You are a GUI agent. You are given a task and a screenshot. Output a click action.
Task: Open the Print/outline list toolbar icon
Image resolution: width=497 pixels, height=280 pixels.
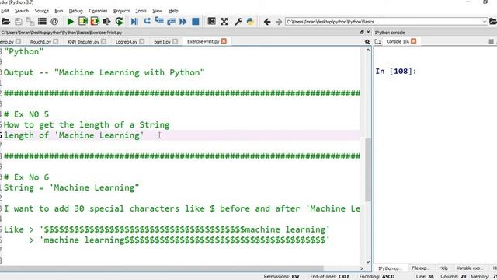pos(42,22)
